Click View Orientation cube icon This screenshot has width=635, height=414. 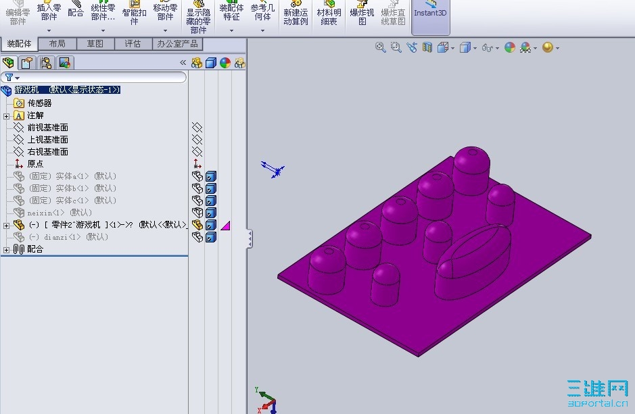click(443, 47)
